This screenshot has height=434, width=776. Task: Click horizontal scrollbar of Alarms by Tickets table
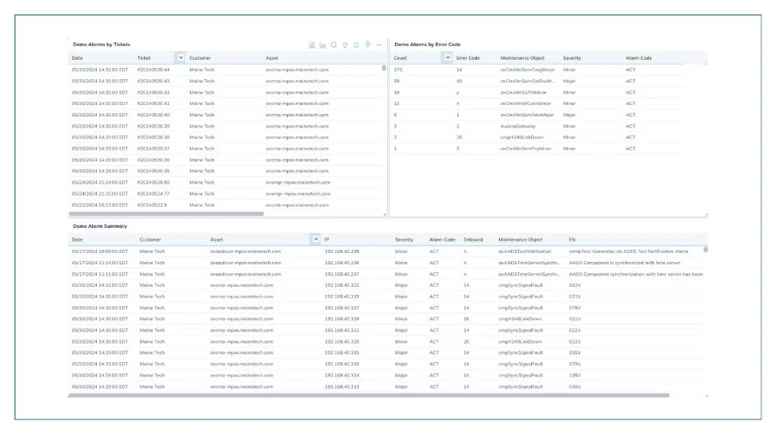coord(167,214)
